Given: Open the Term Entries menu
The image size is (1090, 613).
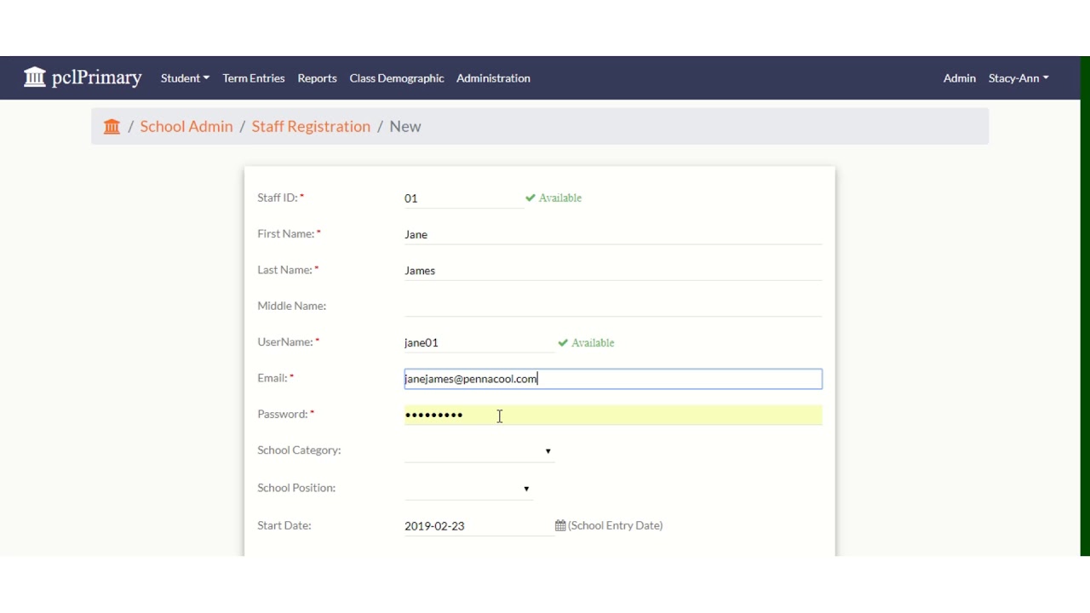Looking at the screenshot, I should click(x=254, y=78).
